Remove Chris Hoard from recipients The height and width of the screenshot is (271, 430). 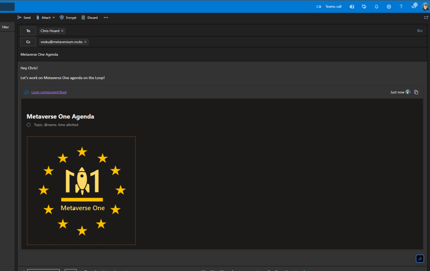pyautogui.click(x=62, y=31)
